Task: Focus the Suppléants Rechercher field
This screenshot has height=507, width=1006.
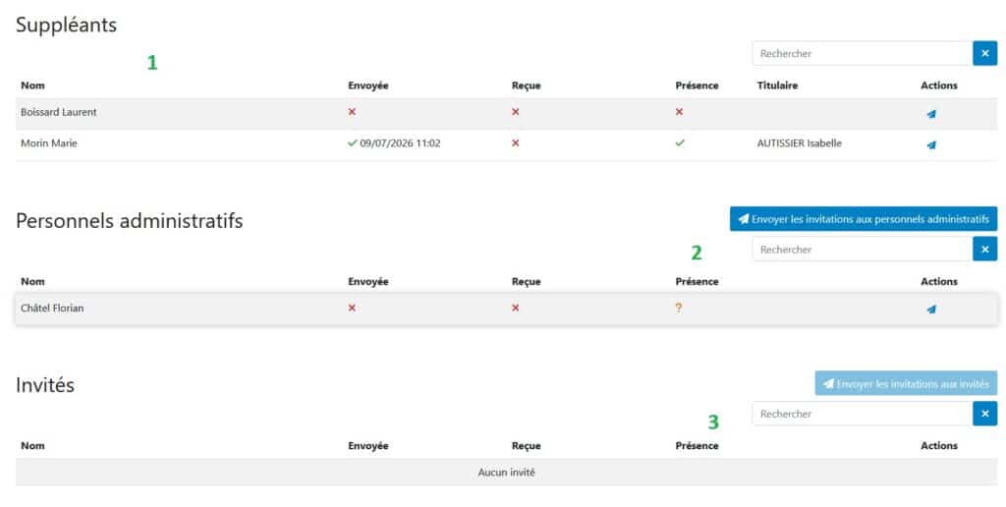Action: pos(863,53)
